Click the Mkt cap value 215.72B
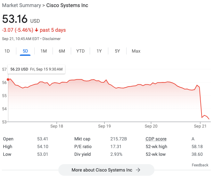The image size is (223, 176). point(119,139)
